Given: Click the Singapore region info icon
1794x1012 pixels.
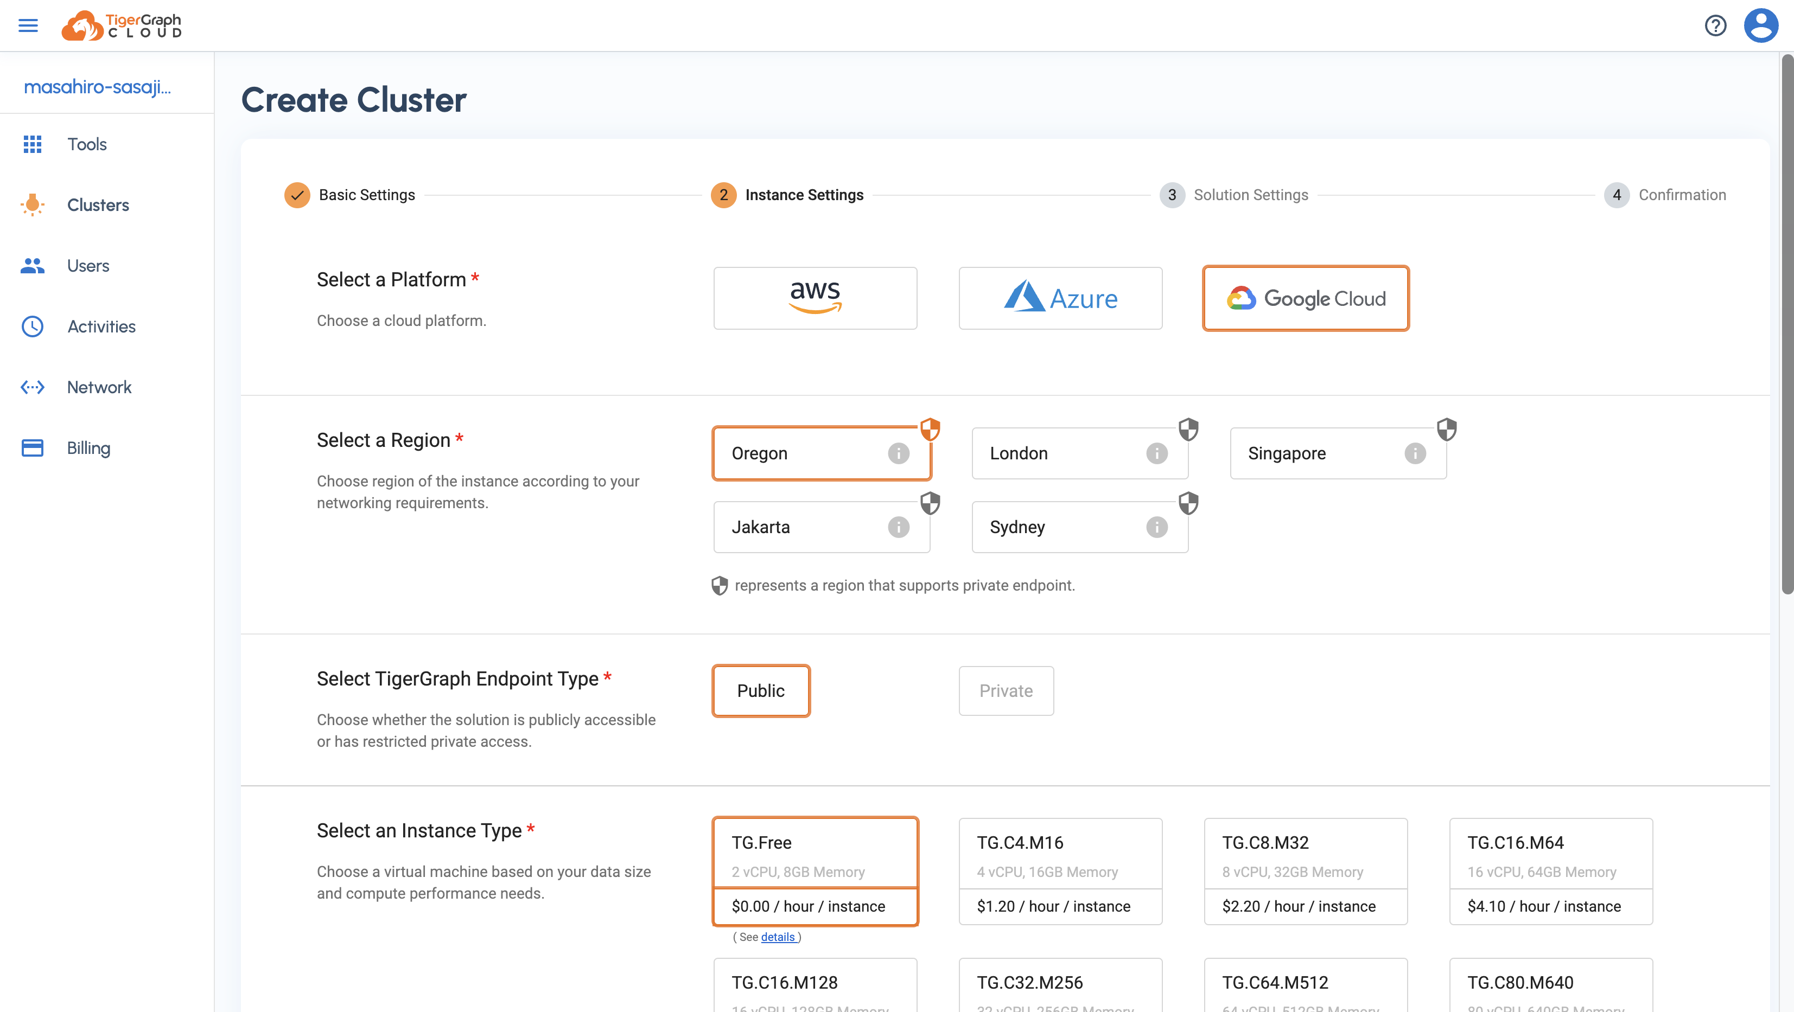Looking at the screenshot, I should click(x=1415, y=453).
